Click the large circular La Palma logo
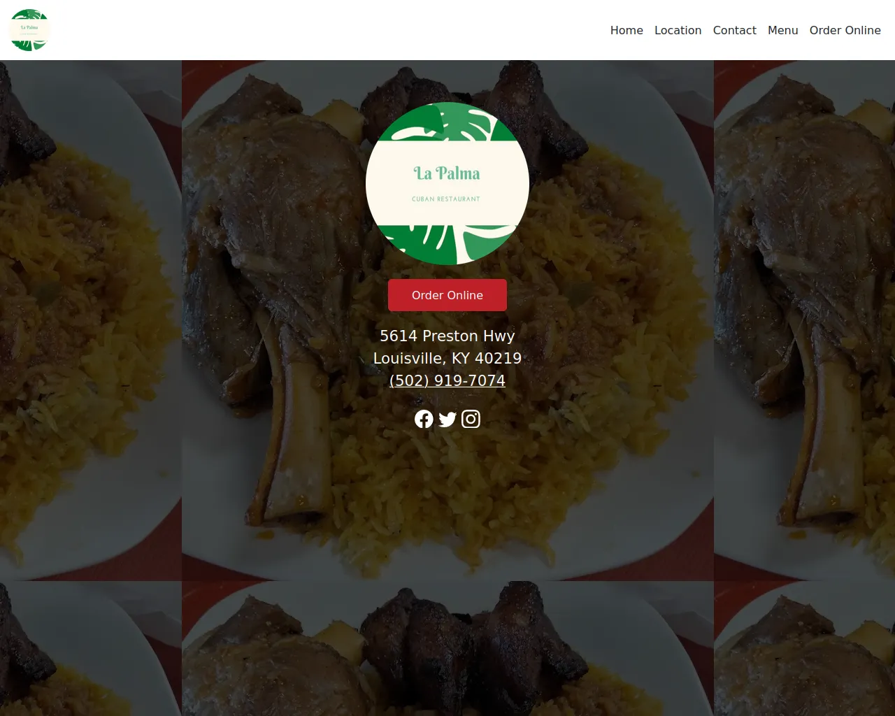 pyautogui.click(x=447, y=184)
